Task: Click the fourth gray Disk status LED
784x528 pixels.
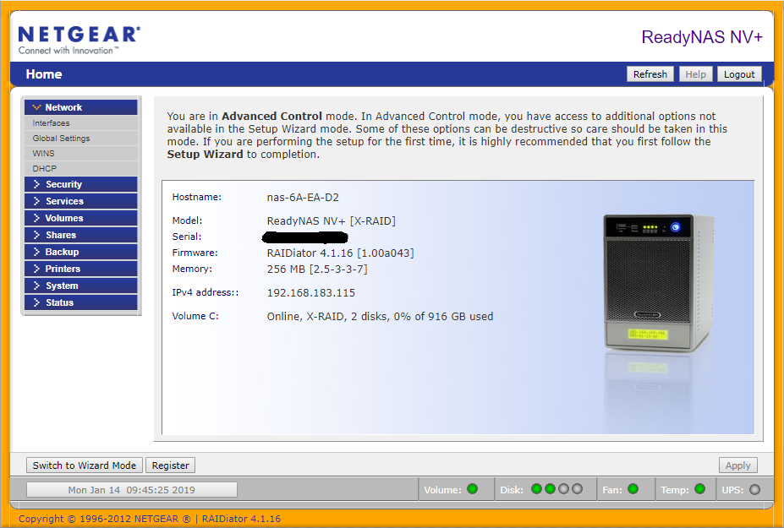Action: coord(577,489)
